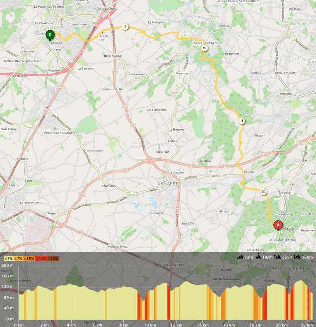Click the <5% gradient legend swatch
The height and width of the screenshot is (327, 316).
8,258
